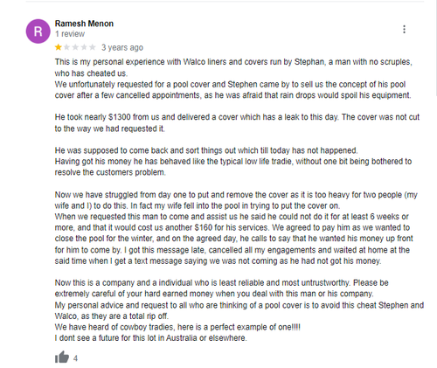Click the gold first rating star
This screenshot has height=368, width=437.
click(59, 47)
